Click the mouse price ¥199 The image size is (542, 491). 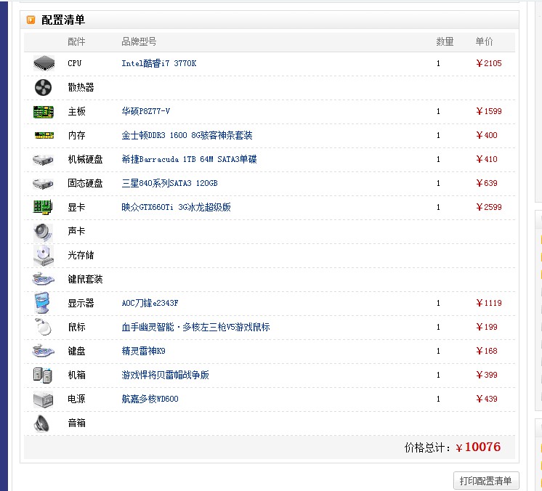pos(487,327)
